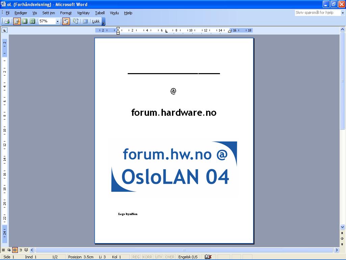Click the Lukk button to close preview
This screenshot has width=346, height=260.
click(x=96, y=21)
